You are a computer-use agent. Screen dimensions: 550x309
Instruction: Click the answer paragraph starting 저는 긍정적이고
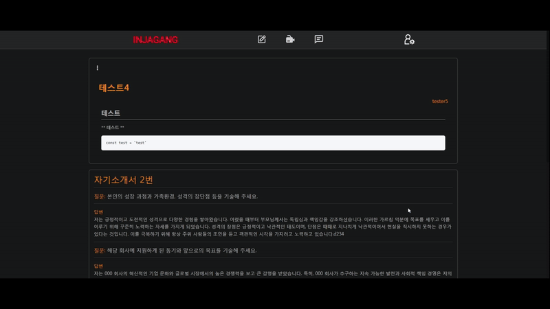pos(273,227)
